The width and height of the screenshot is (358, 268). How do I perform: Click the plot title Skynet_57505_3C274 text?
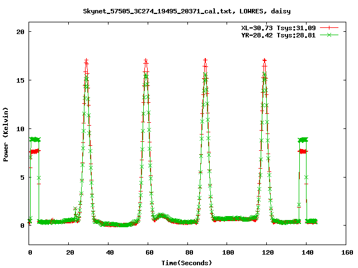[186, 11]
